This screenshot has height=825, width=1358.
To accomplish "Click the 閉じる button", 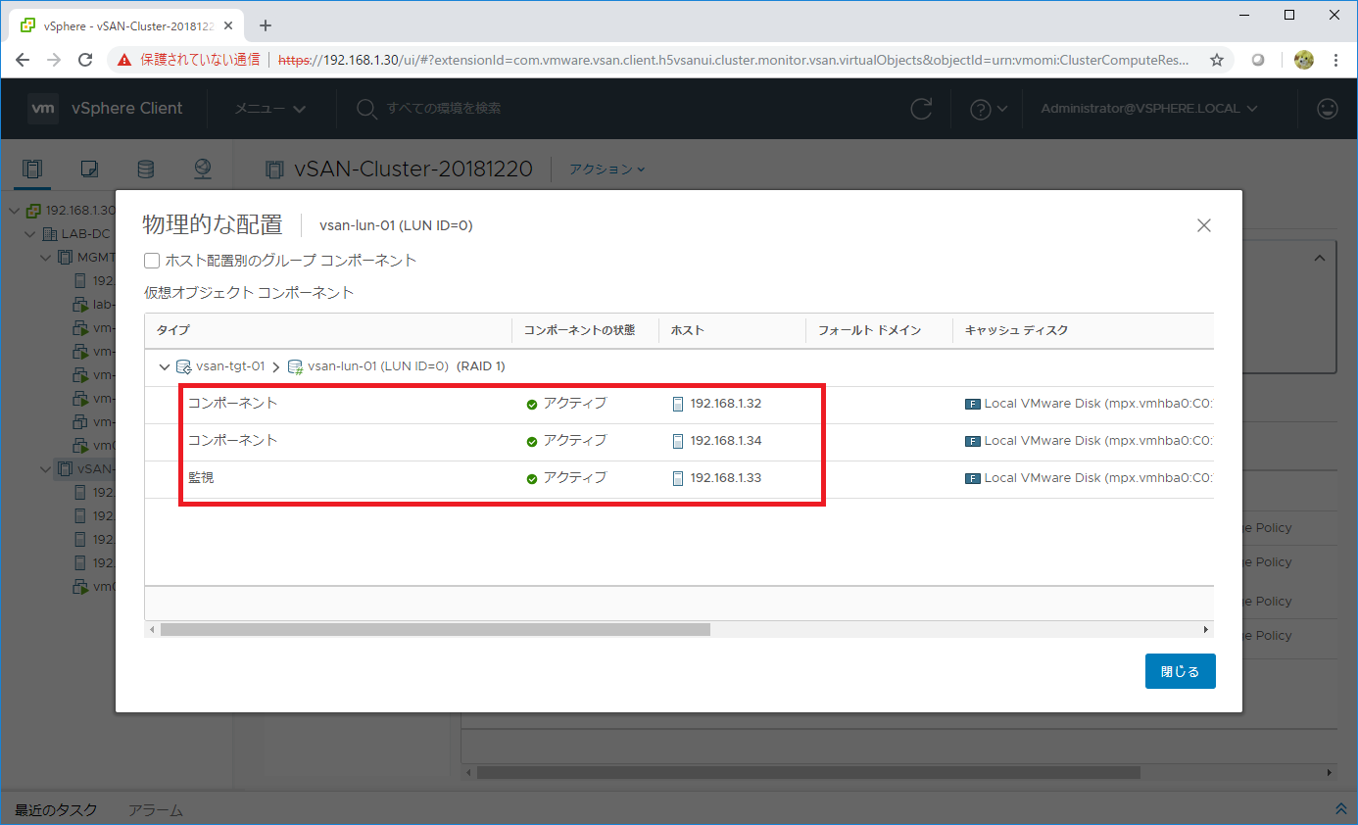I will (x=1180, y=671).
